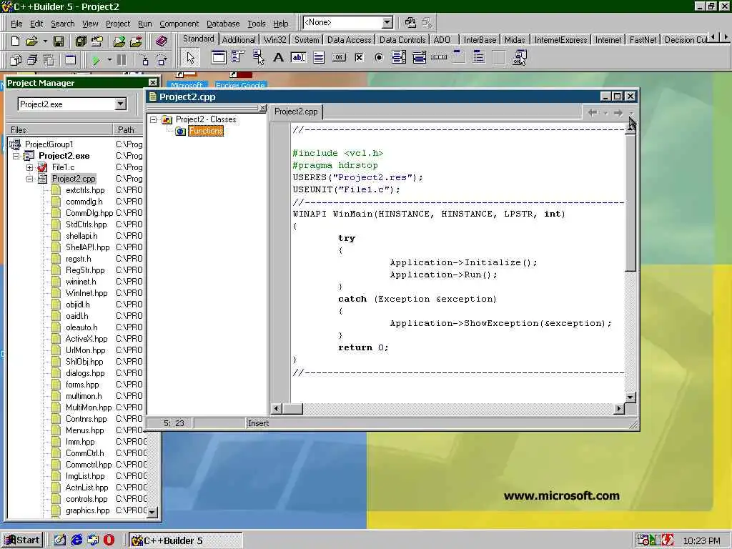Screen dimensions: 732x549
Task: Switch to the FastNet palette tab
Action: (x=643, y=40)
